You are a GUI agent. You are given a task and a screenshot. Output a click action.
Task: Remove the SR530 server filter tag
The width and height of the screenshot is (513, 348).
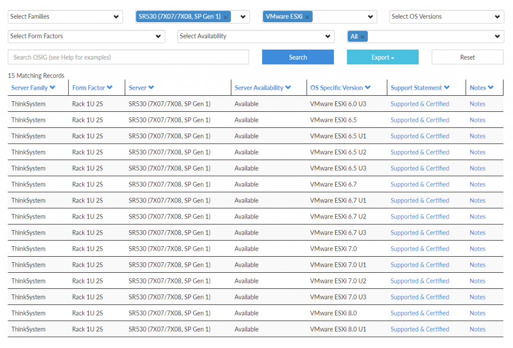[x=226, y=18]
